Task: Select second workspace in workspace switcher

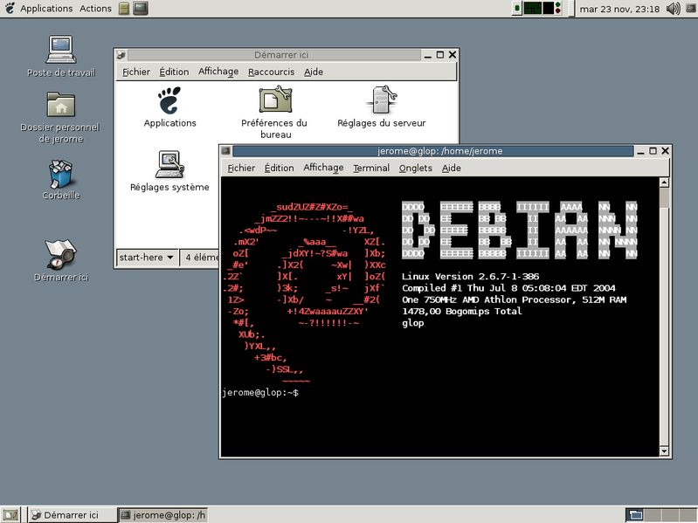Action: coord(653,515)
